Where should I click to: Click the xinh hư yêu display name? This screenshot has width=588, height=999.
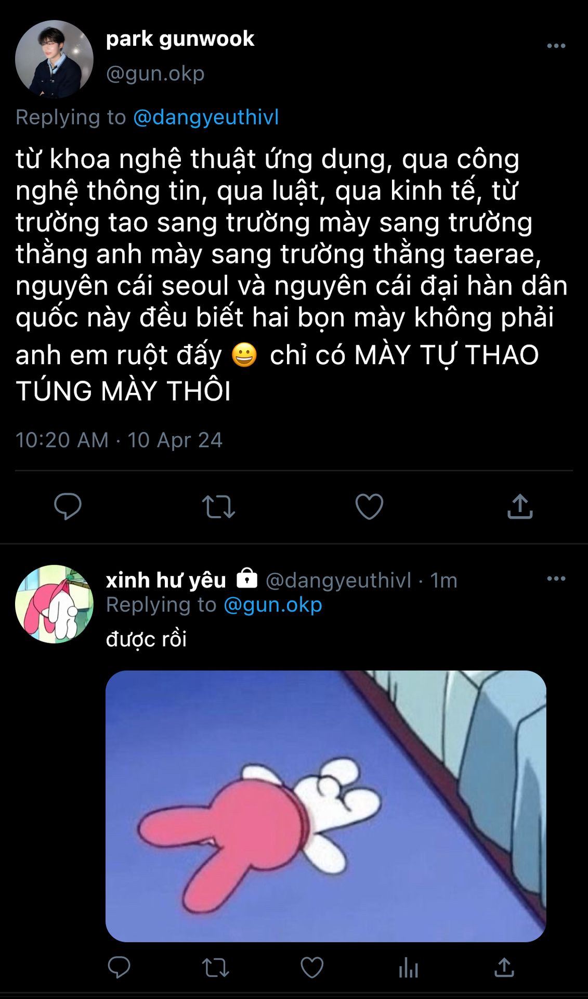pos(166,580)
